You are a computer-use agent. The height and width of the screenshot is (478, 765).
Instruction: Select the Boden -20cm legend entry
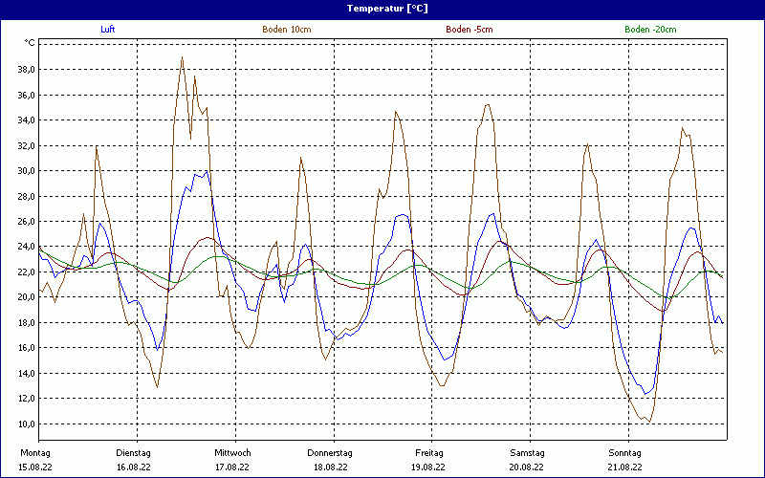pyautogui.click(x=650, y=30)
